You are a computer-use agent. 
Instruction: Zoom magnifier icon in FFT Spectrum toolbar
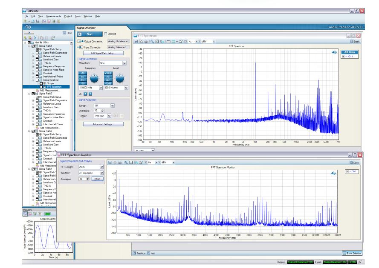click(x=152, y=42)
